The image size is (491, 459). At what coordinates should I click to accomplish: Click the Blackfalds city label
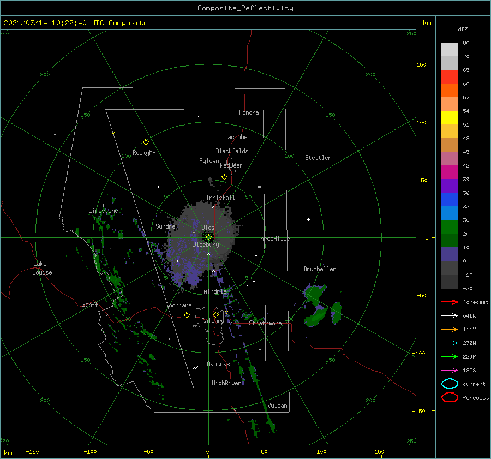coord(232,151)
